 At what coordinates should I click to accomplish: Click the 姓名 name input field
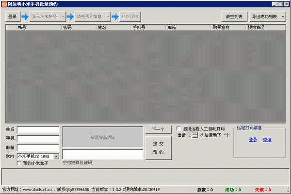pyautogui.click(x=38, y=129)
